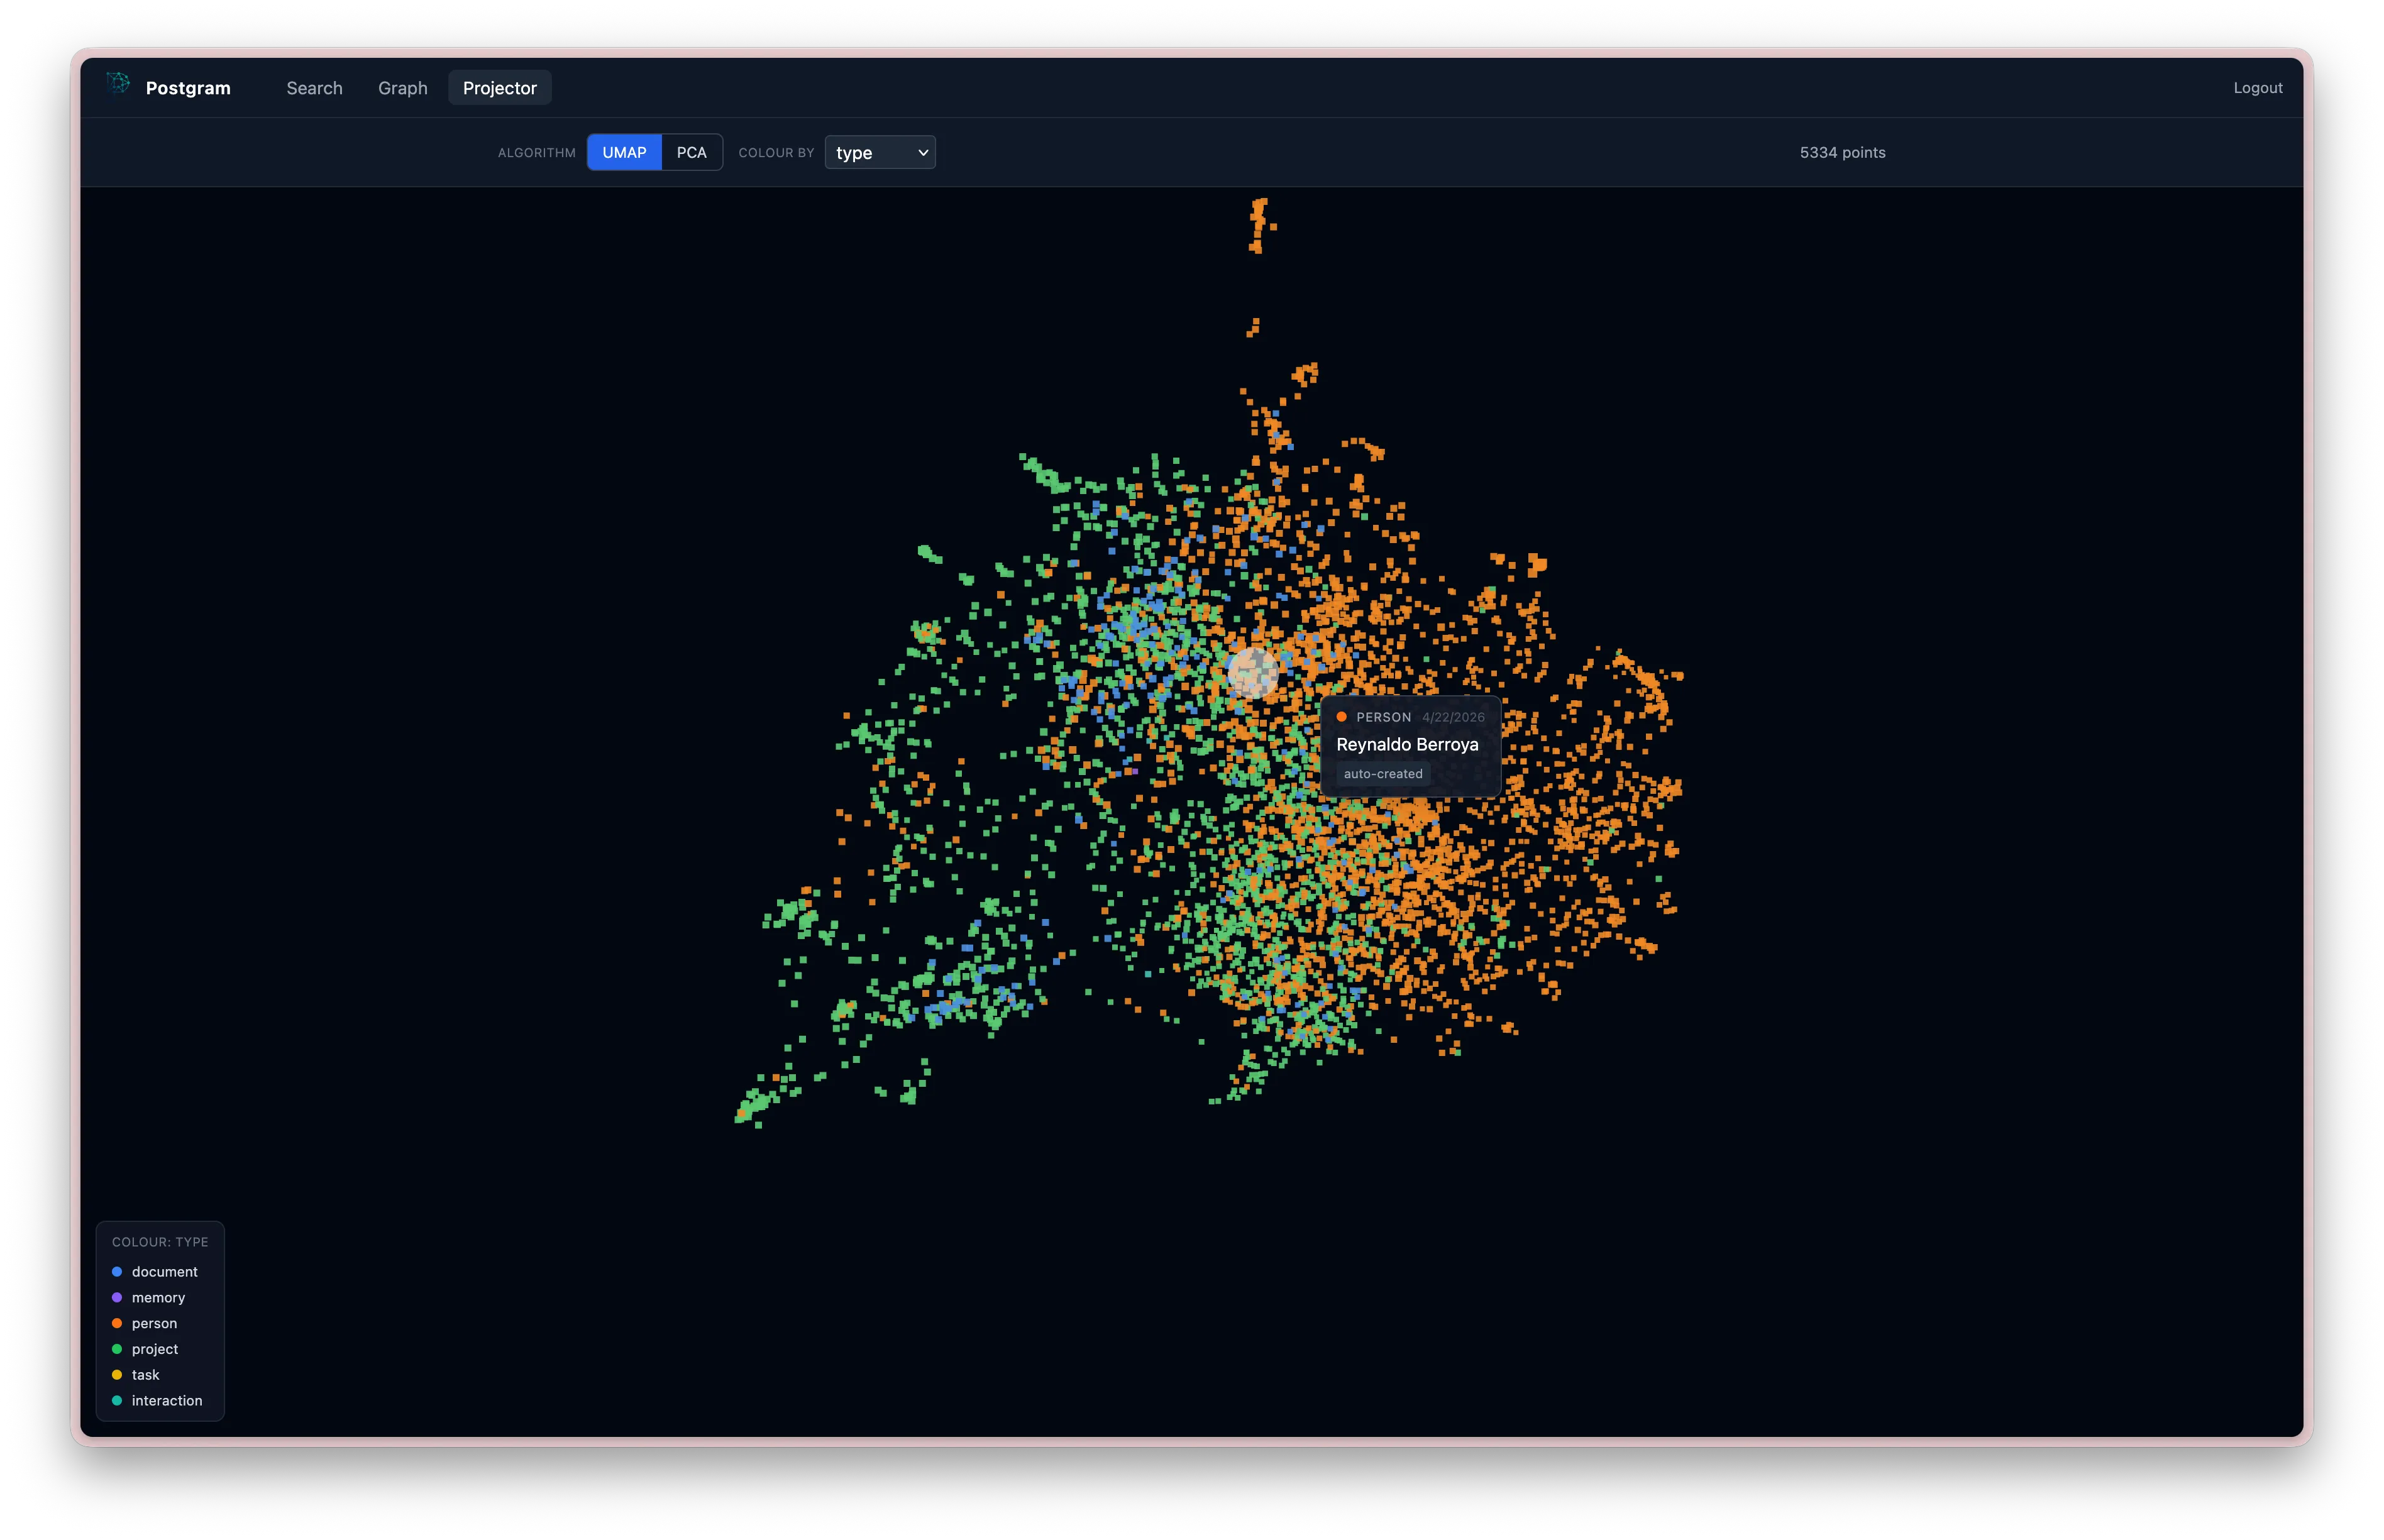
Task: Click the document blue legend dot
Action: 117,1271
